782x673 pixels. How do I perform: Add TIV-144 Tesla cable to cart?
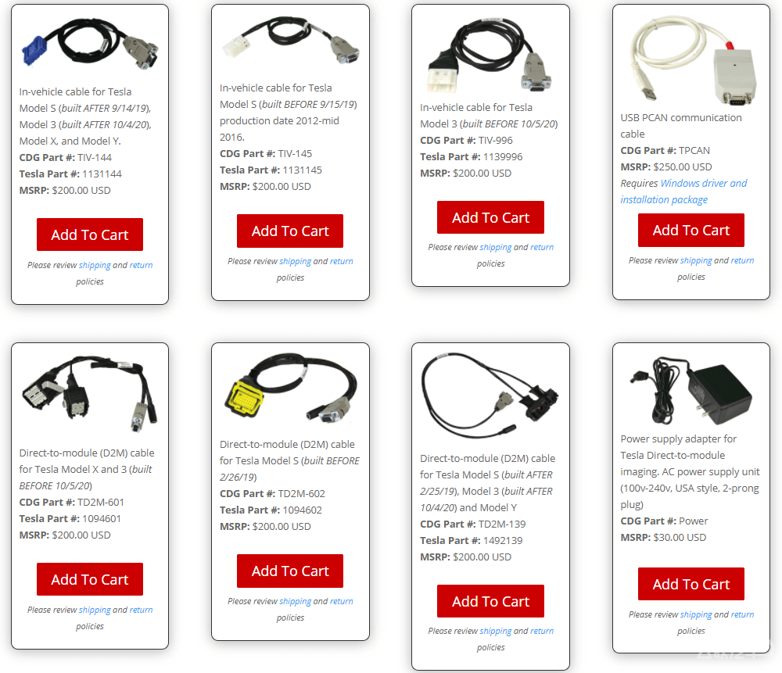pyautogui.click(x=90, y=234)
